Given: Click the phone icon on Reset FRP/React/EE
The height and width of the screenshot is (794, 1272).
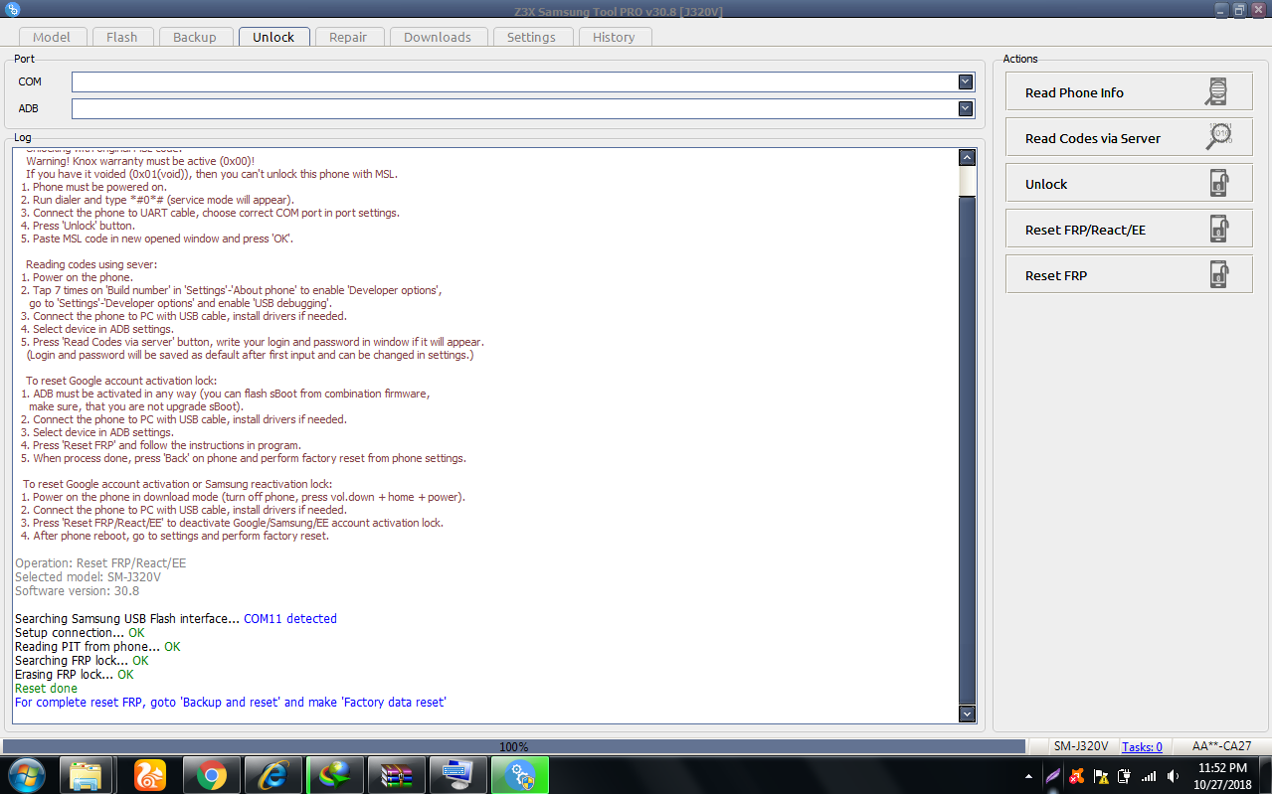Looking at the screenshot, I should click(x=1218, y=230).
